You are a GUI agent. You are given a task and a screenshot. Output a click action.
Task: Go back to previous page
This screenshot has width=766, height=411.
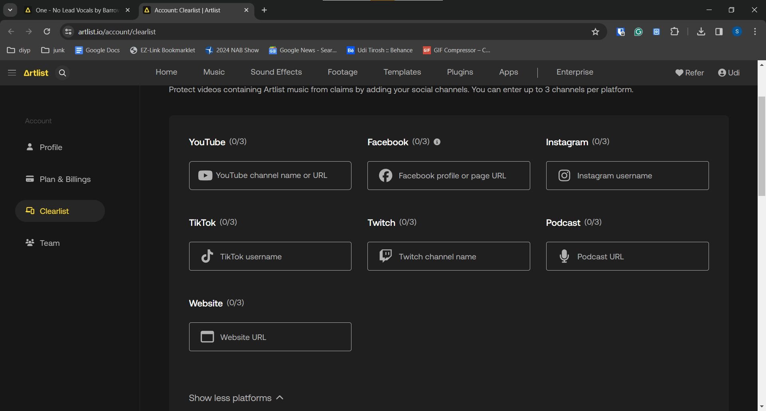click(11, 32)
